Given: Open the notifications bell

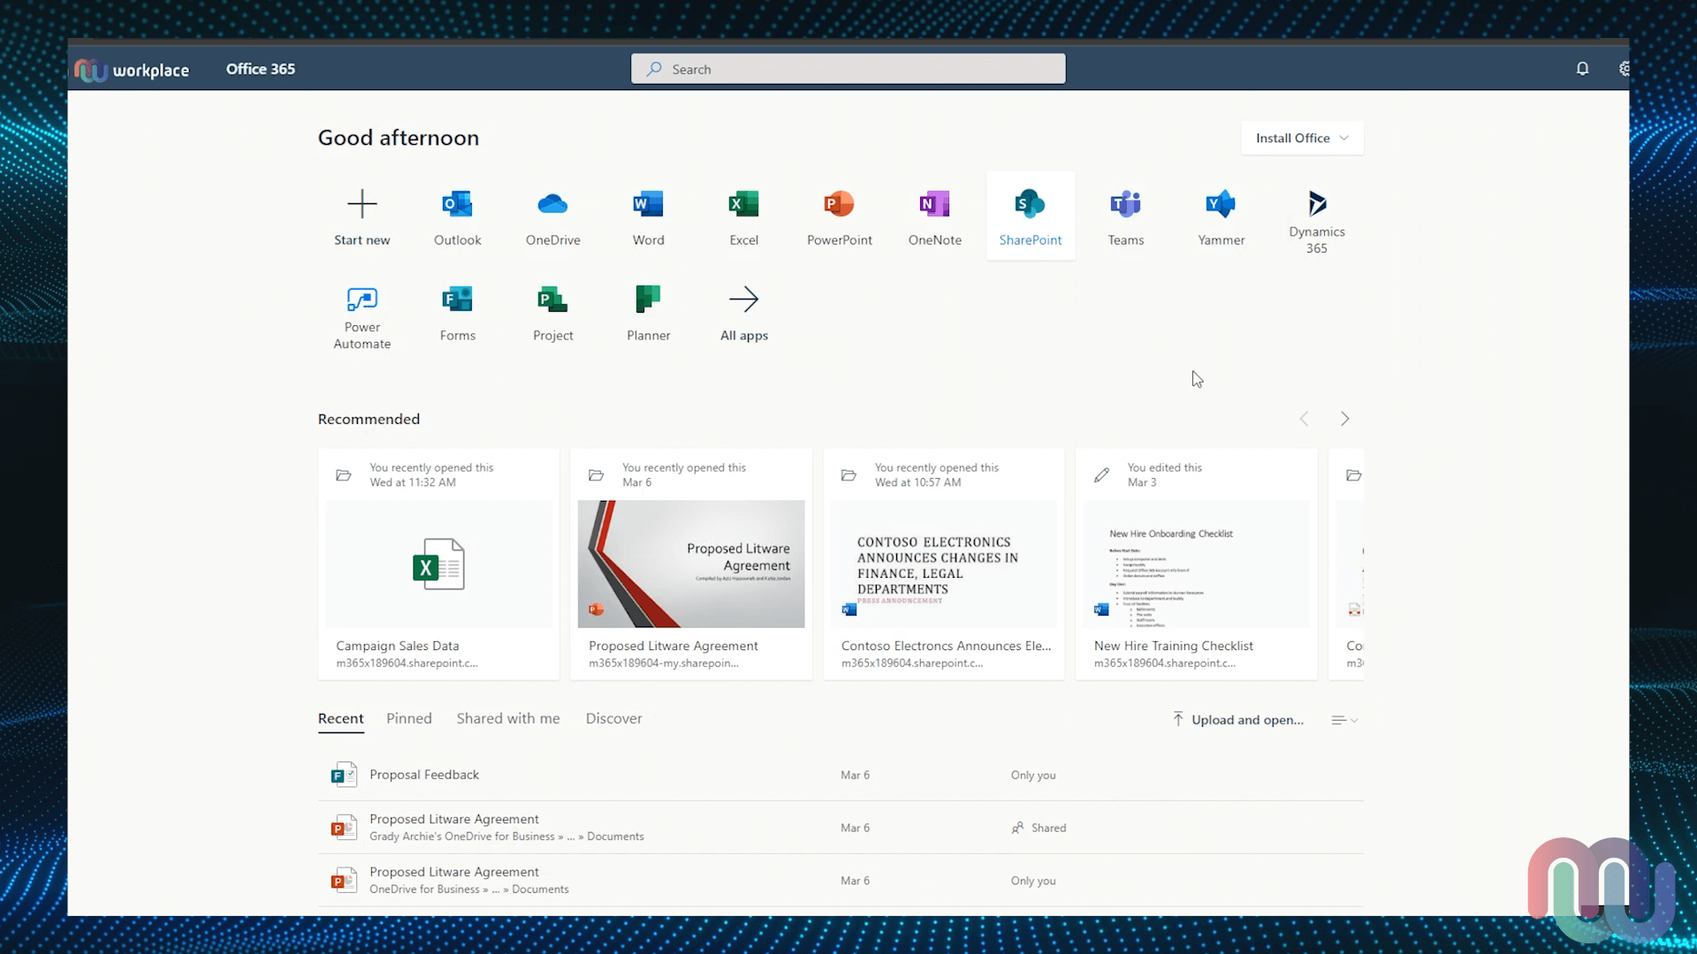Looking at the screenshot, I should click(x=1582, y=69).
